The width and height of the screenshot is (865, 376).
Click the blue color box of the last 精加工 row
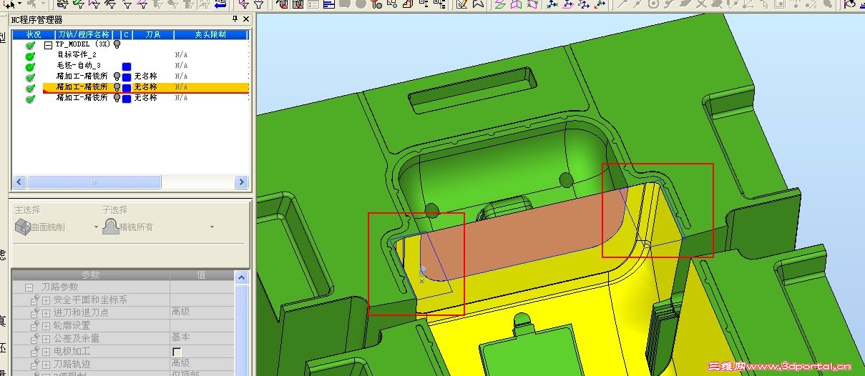point(127,98)
